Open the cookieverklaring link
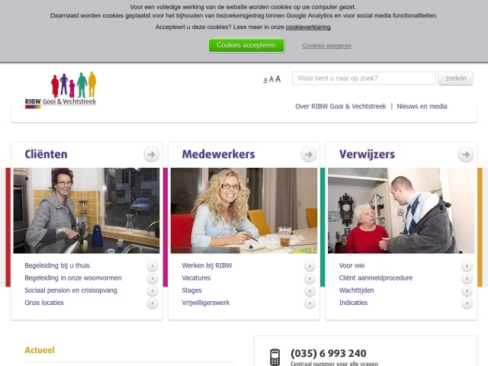The height and width of the screenshot is (366, 488). [x=308, y=27]
